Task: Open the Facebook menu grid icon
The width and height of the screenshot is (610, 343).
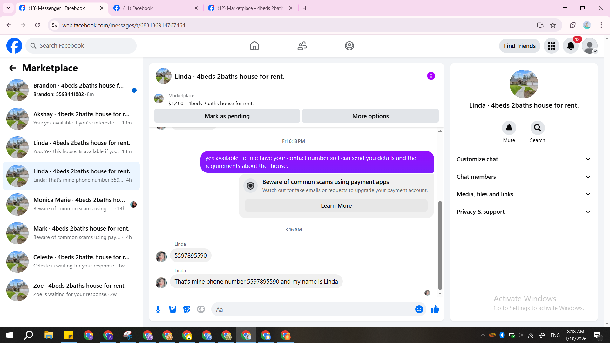Action: click(x=552, y=46)
